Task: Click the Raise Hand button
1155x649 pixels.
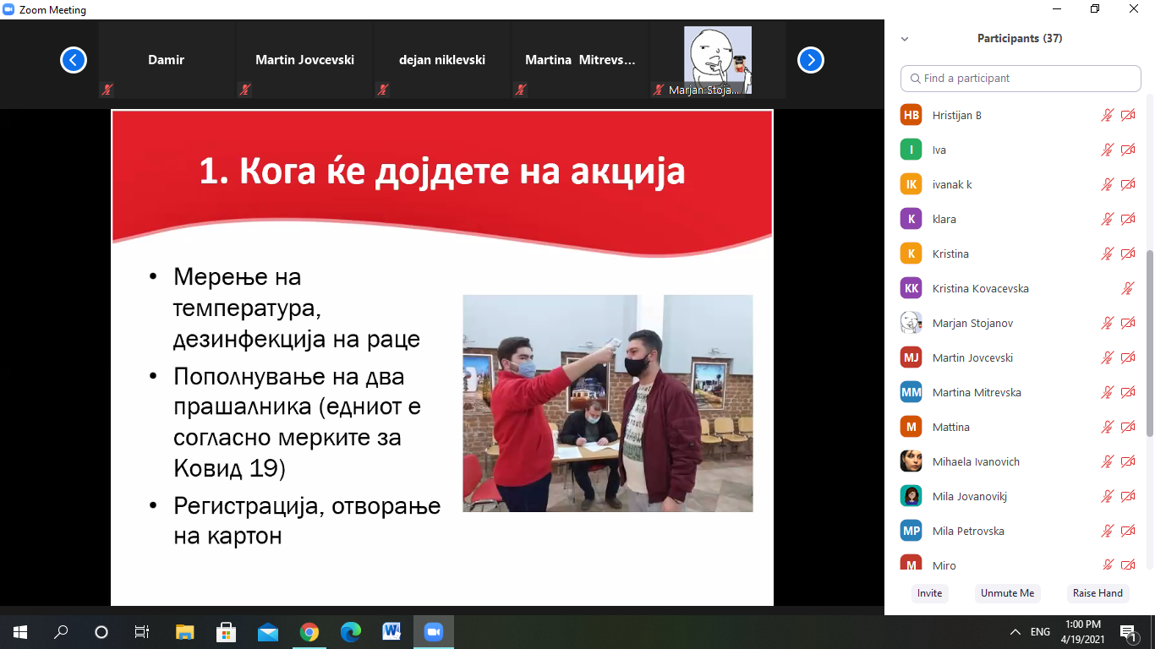Action: coord(1098,593)
